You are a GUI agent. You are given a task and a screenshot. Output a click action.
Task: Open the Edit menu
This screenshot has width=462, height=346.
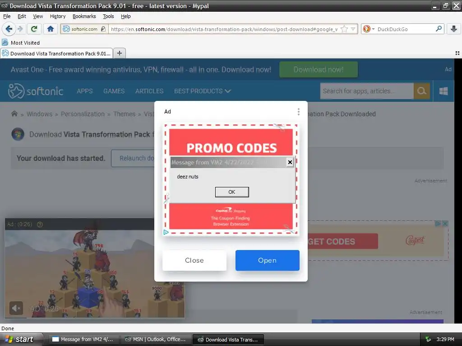22,16
